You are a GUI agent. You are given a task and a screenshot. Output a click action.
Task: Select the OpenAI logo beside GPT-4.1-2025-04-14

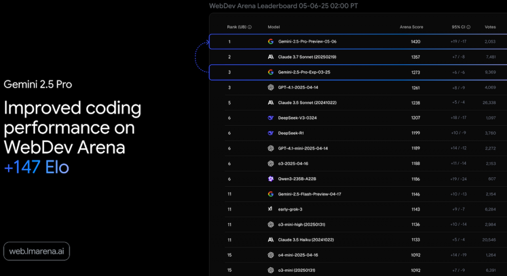pyautogui.click(x=271, y=88)
